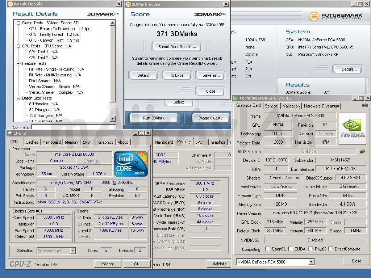The height and width of the screenshot is (278, 371).
Task: Click the Save as button
Action: [210, 75]
